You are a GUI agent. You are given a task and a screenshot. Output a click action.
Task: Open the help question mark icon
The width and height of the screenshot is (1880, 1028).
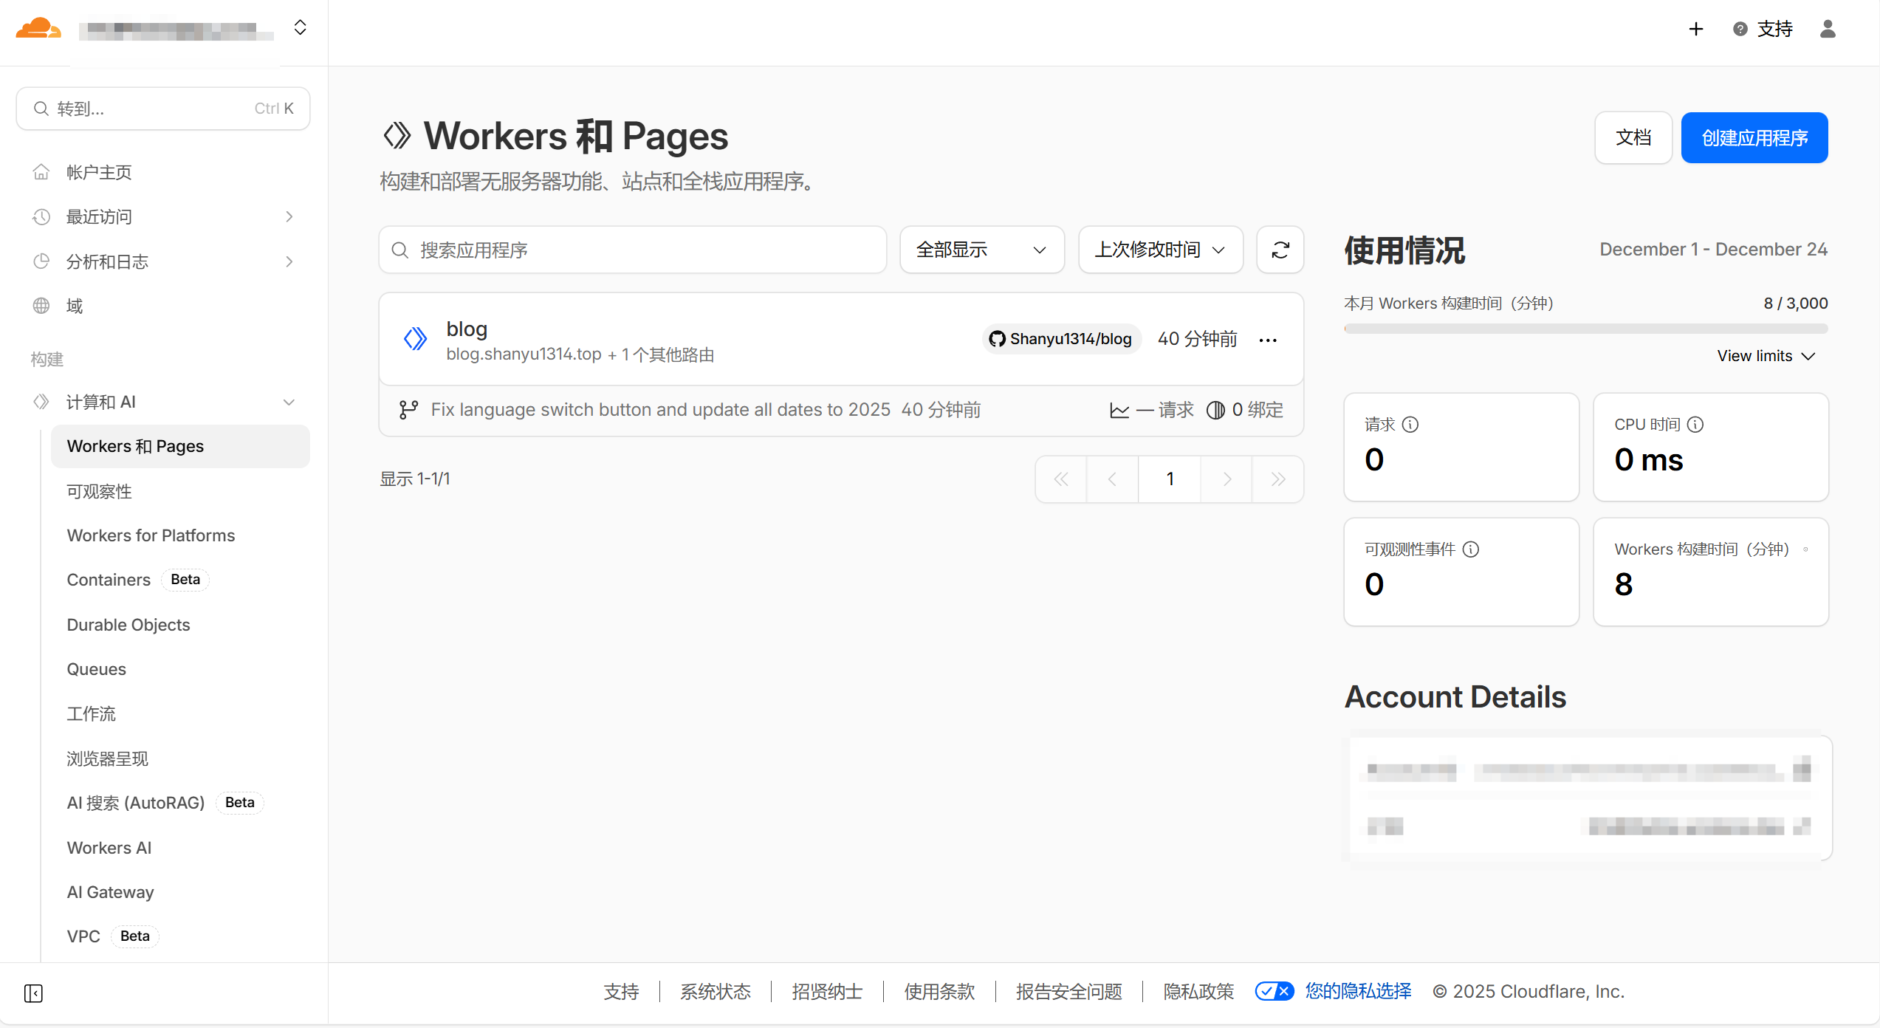click(x=1740, y=29)
